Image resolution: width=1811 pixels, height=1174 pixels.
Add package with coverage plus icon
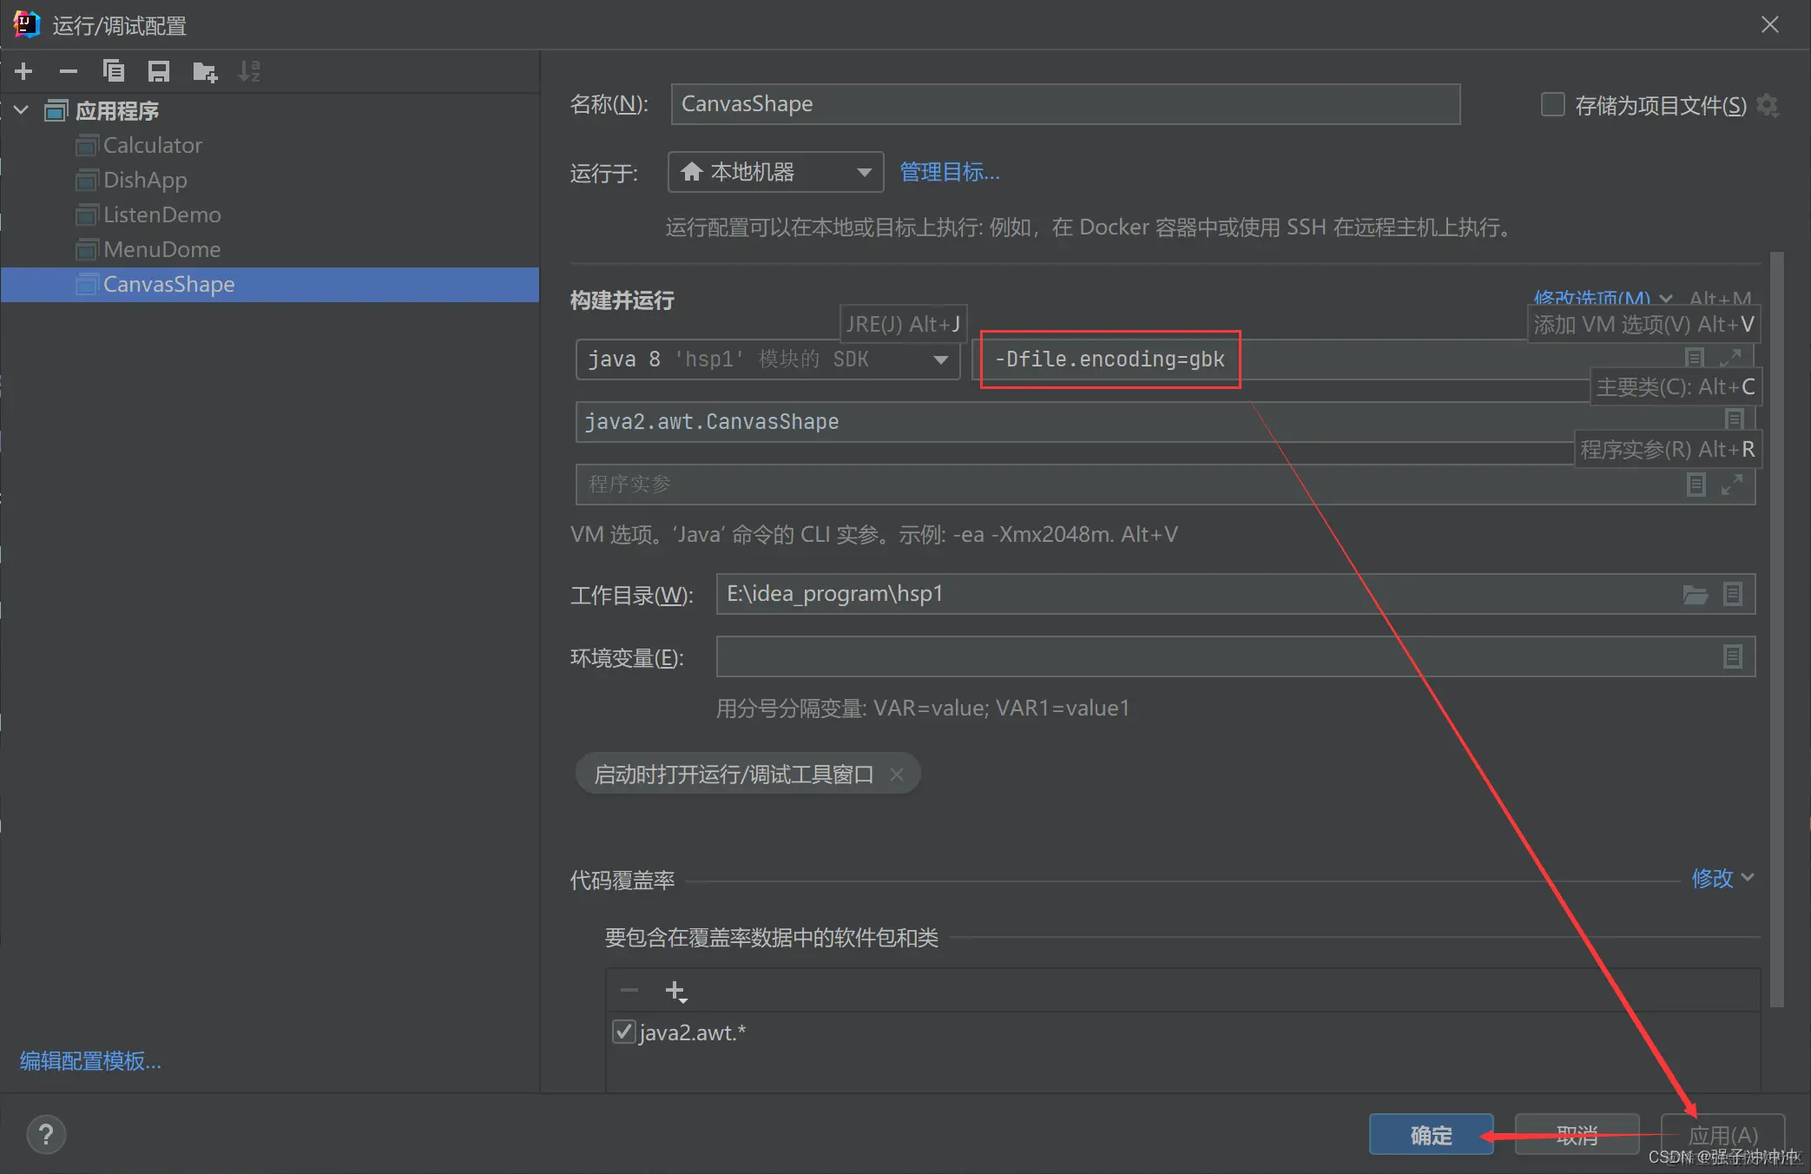point(675,991)
